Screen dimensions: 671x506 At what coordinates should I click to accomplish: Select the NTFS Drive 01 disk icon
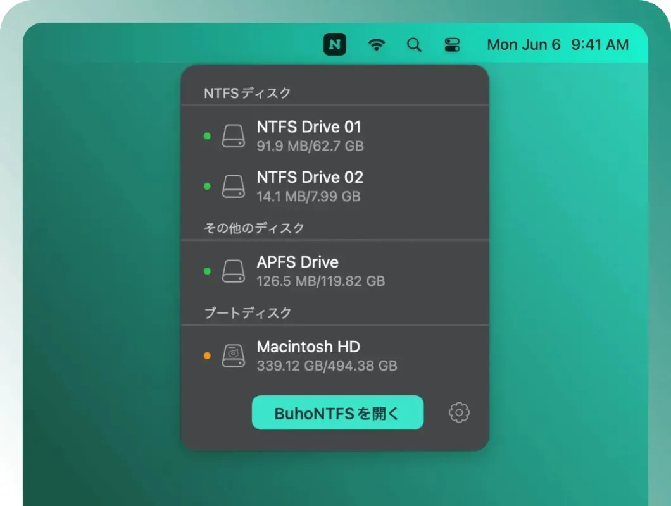(x=234, y=135)
